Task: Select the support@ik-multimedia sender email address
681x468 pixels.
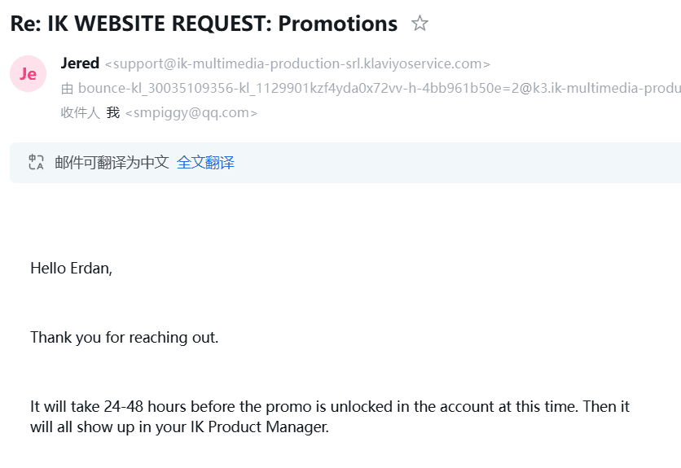Action: (297, 63)
